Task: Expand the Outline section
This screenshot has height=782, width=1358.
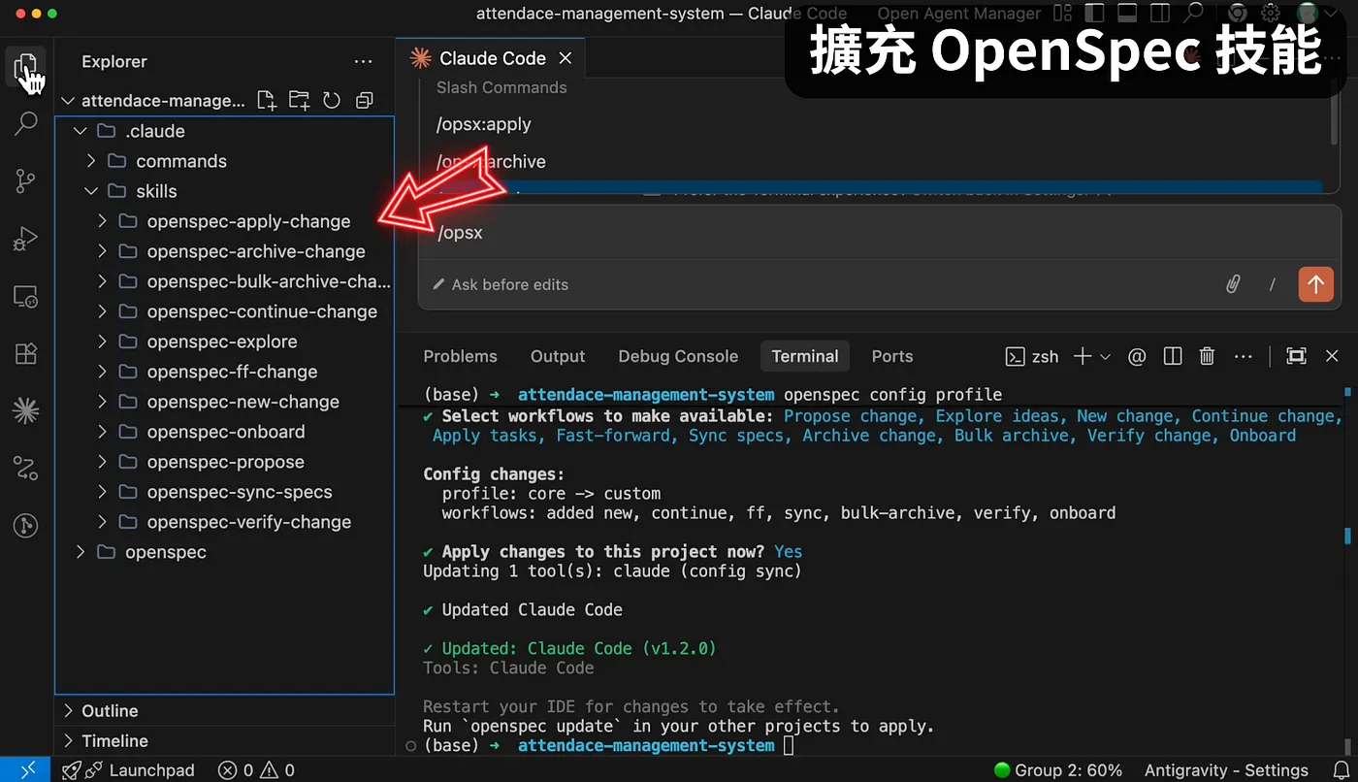Action: 224,711
